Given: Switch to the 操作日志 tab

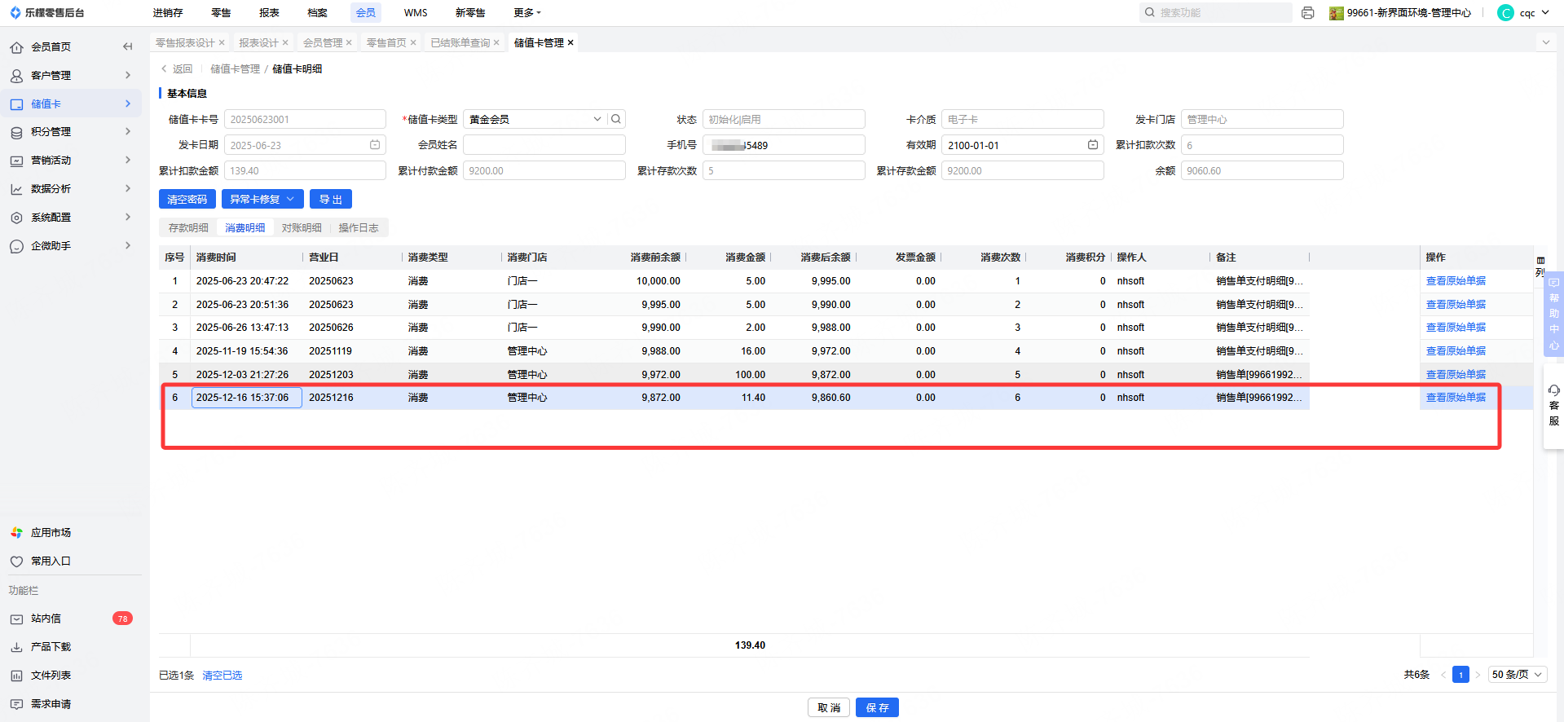Looking at the screenshot, I should [359, 228].
